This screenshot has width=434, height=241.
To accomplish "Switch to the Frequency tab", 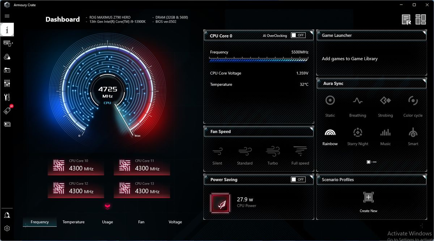I will tap(40, 222).
